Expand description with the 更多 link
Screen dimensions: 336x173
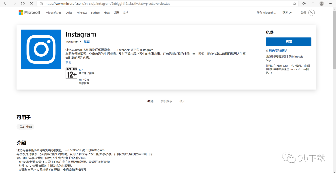click(x=68, y=63)
